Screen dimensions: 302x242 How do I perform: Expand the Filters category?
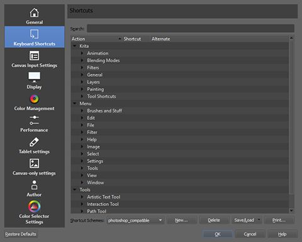(x=82, y=67)
